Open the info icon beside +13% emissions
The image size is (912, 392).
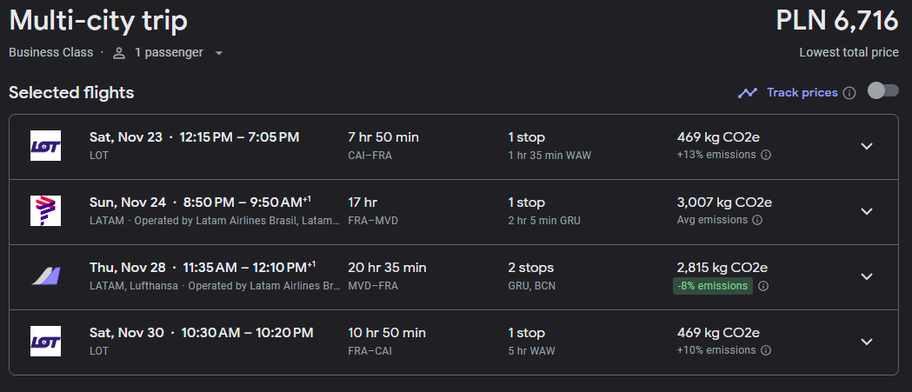[x=766, y=155]
